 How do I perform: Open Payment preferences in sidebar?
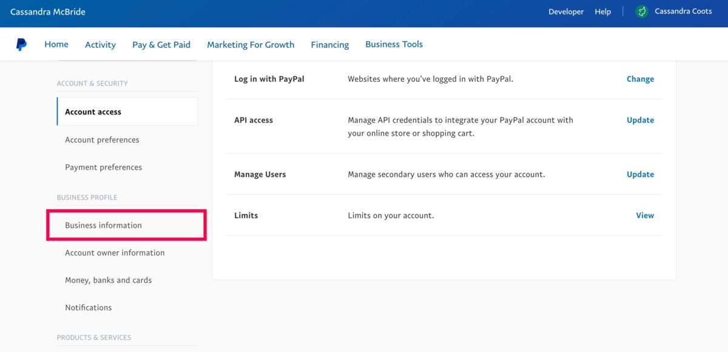(x=103, y=167)
